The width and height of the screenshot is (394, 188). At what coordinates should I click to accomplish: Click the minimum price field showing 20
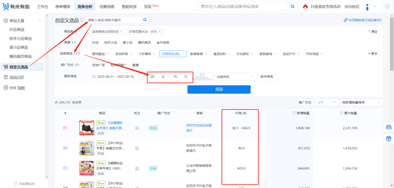(x=158, y=77)
